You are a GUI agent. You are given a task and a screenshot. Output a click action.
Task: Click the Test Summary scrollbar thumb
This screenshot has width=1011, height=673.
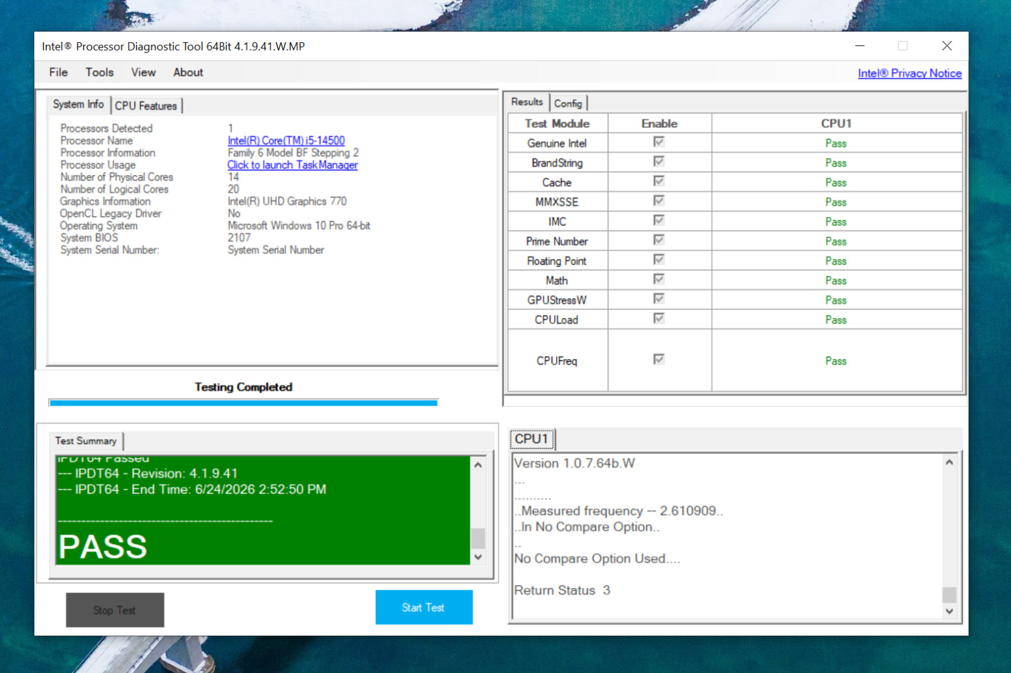[478, 539]
